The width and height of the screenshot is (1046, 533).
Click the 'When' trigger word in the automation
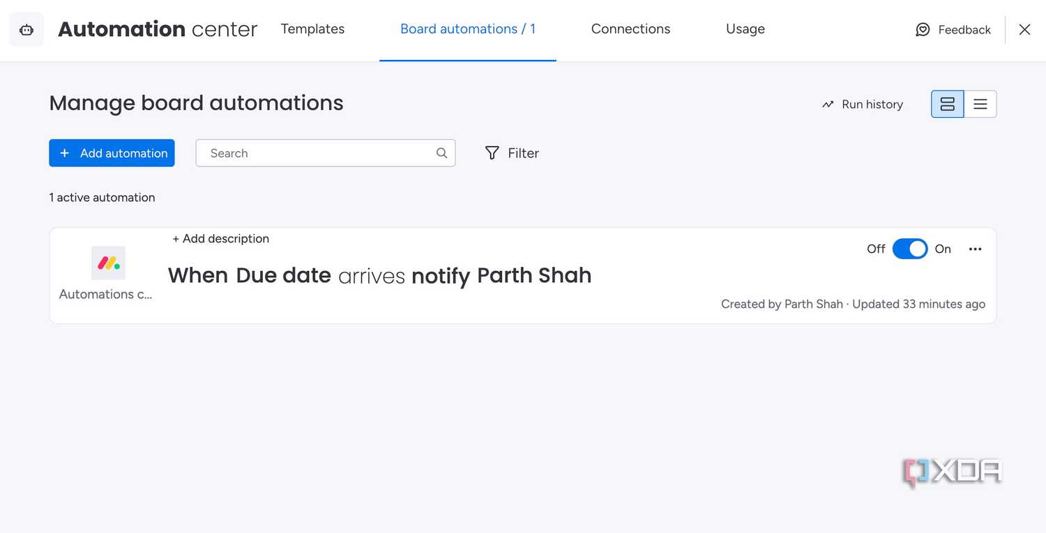198,276
